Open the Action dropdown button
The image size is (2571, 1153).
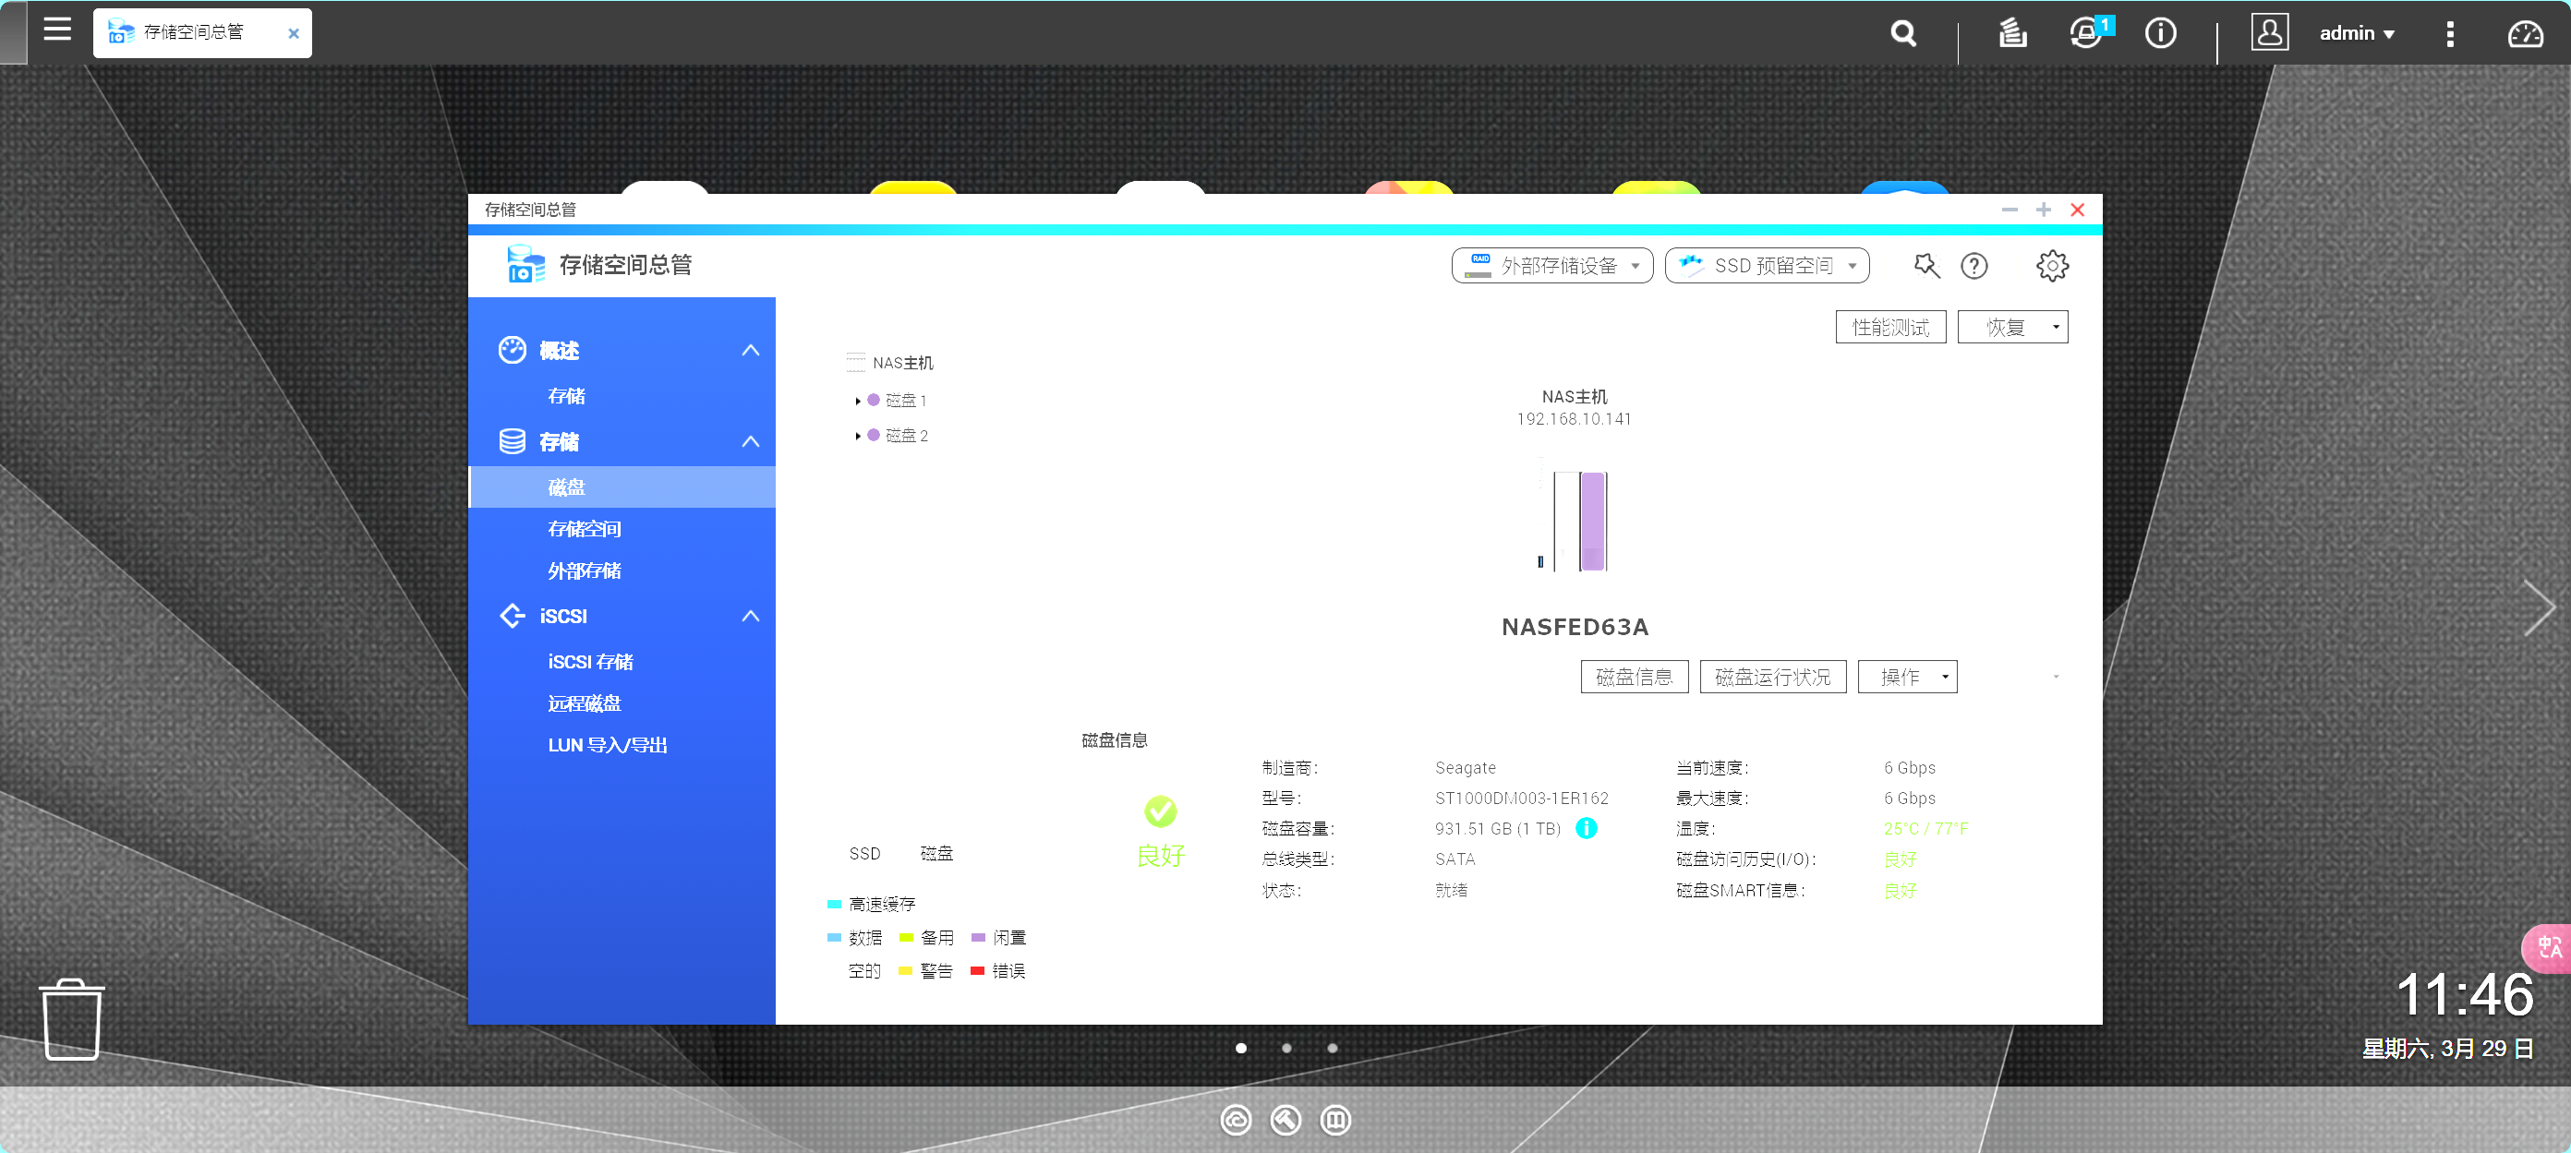(x=1906, y=677)
